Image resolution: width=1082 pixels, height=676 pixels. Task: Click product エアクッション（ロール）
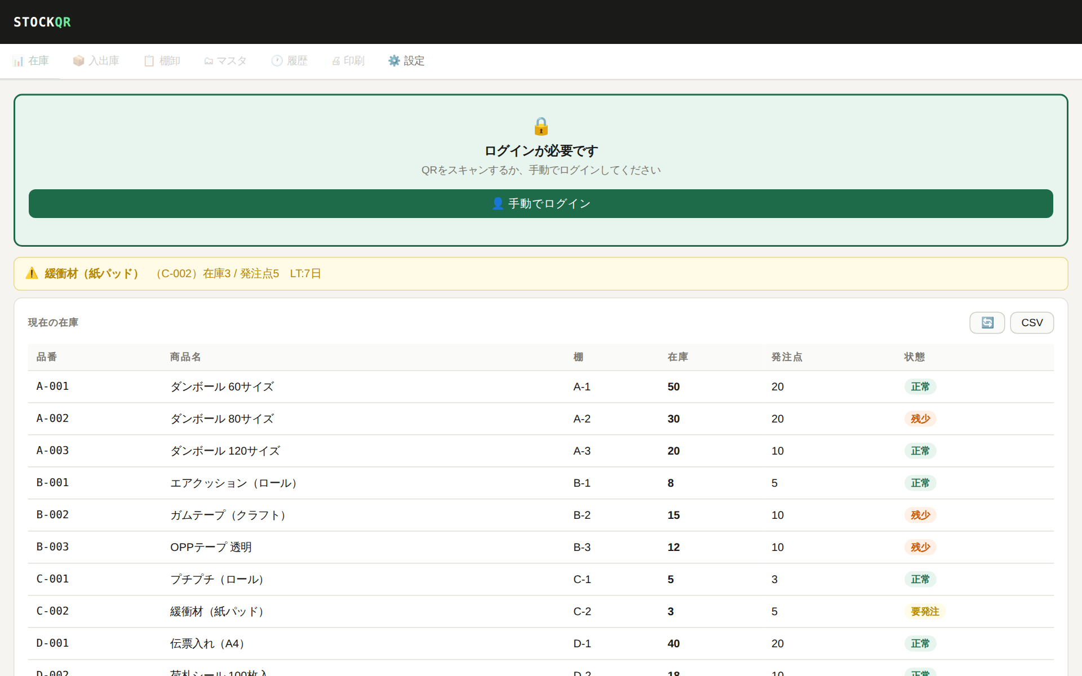tap(236, 483)
